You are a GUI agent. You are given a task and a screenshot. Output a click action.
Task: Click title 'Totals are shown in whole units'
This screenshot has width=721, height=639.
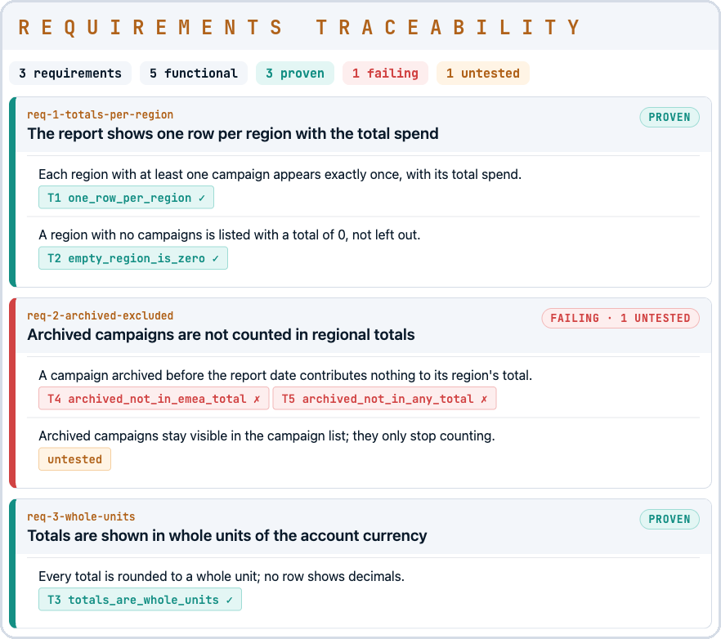[227, 535]
